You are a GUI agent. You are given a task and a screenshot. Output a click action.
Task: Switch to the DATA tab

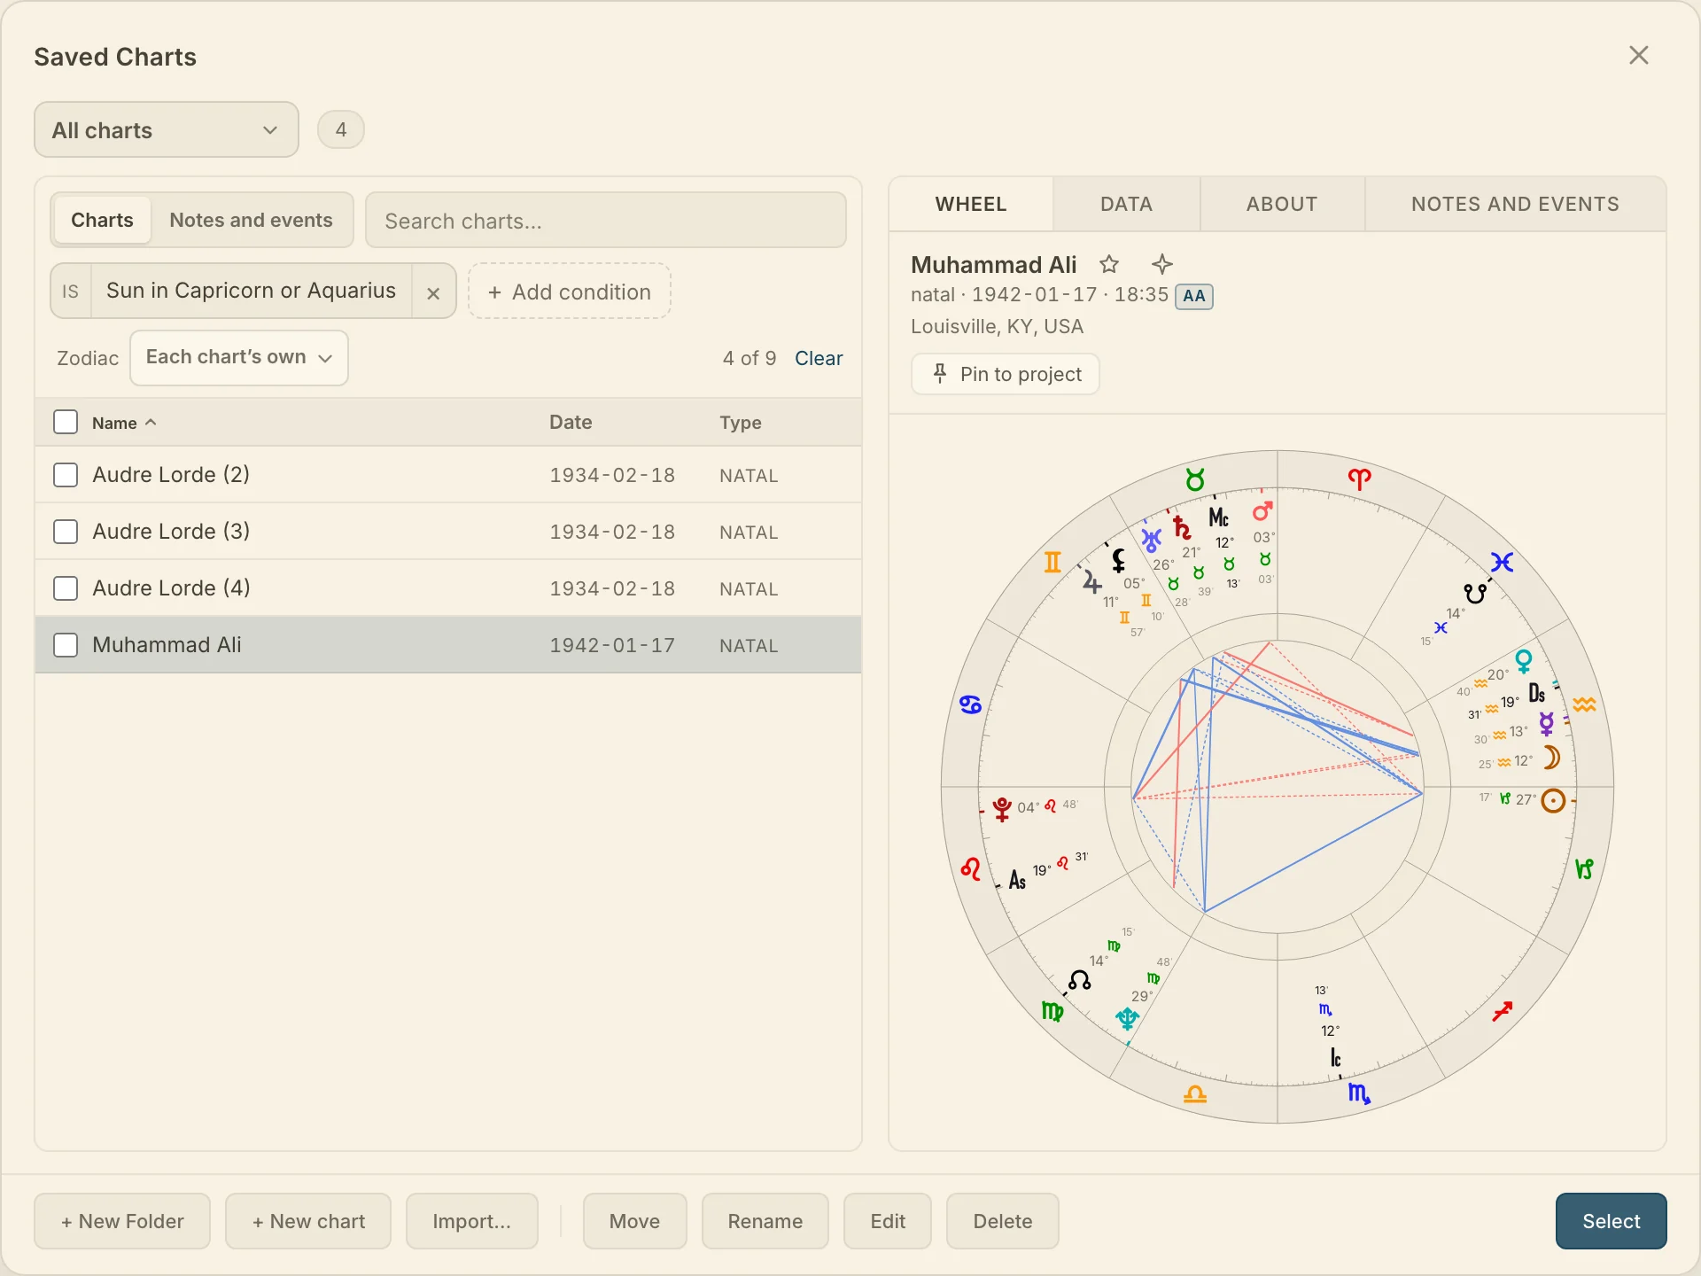coord(1126,205)
